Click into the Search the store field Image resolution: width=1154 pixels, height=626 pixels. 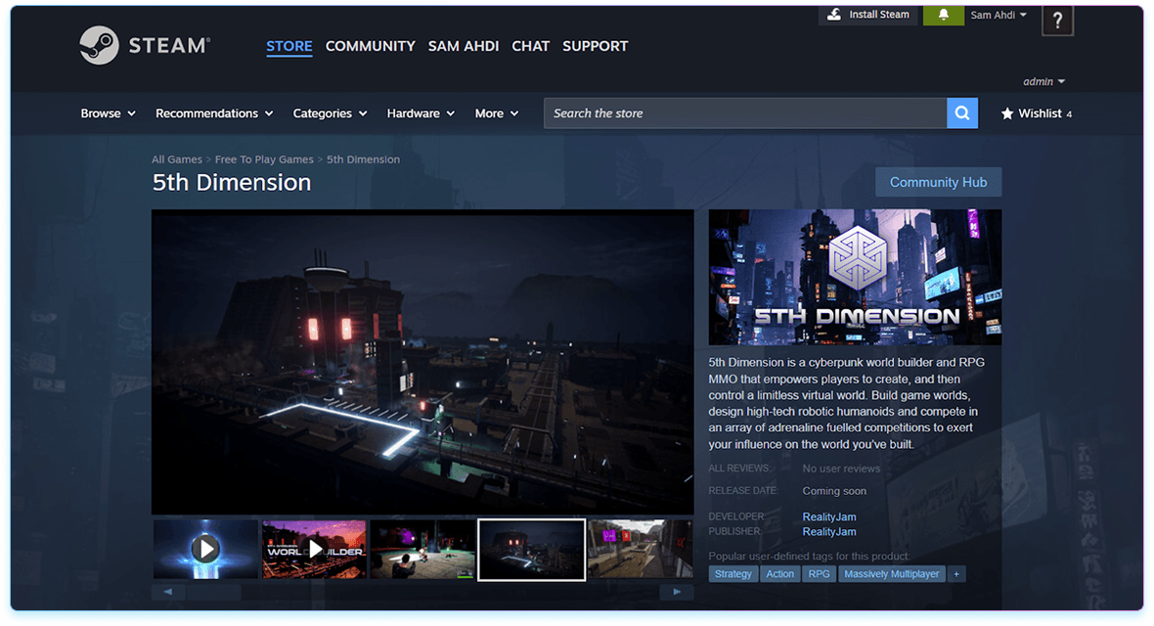(745, 113)
